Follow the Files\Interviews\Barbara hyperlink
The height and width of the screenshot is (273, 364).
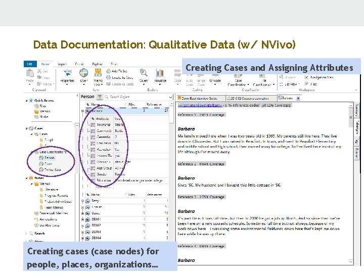pos(200,105)
